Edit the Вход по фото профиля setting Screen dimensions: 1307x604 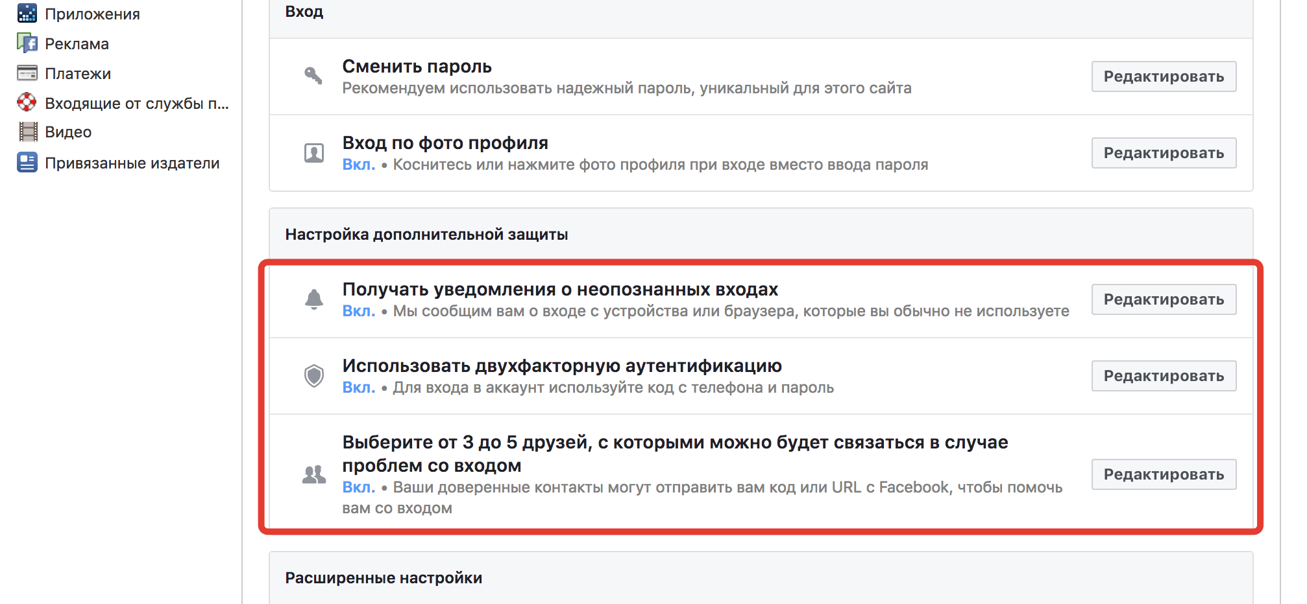(x=1164, y=153)
